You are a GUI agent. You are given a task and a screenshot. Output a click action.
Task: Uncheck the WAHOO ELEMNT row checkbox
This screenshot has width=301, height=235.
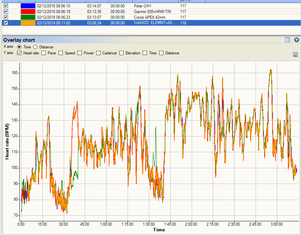point(6,23)
